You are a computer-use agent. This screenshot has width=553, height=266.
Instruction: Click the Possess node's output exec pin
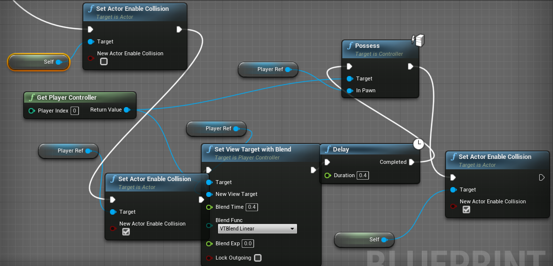click(410, 66)
